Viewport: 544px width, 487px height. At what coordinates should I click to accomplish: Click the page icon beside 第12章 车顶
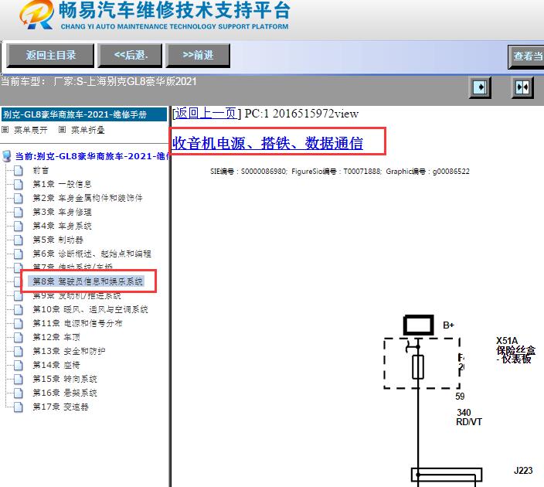click(x=18, y=337)
